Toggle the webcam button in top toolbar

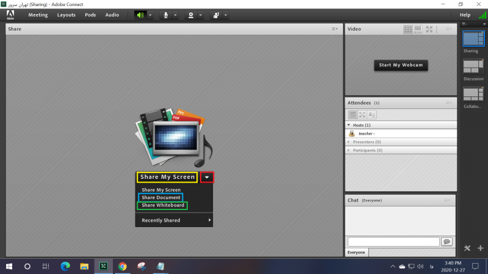(191, 15)
